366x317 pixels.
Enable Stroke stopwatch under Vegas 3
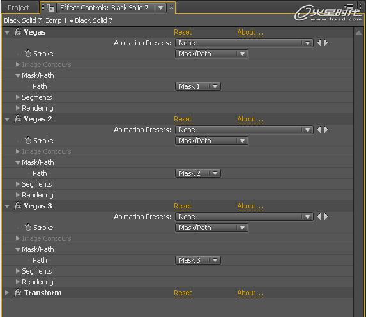[x=28, y=228]
